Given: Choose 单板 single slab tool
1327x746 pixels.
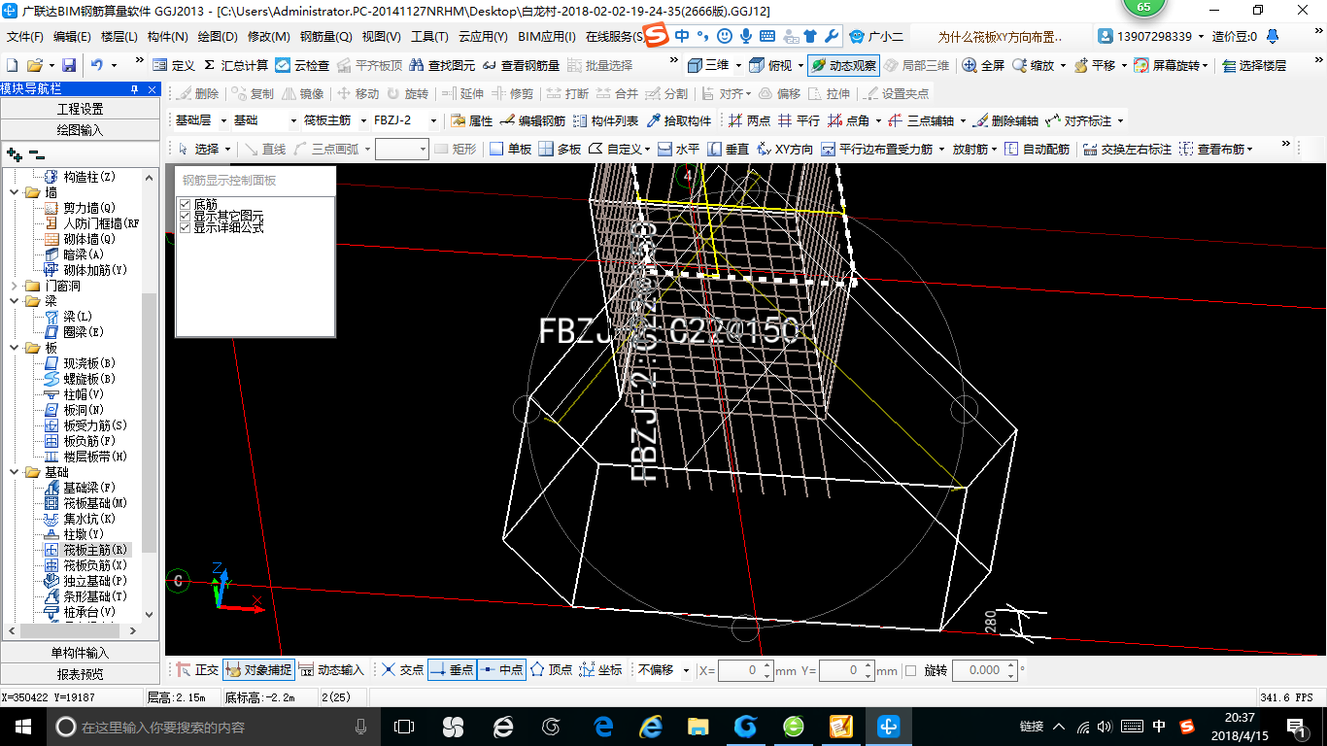Looking at the screenshot, I should (510, 149).
